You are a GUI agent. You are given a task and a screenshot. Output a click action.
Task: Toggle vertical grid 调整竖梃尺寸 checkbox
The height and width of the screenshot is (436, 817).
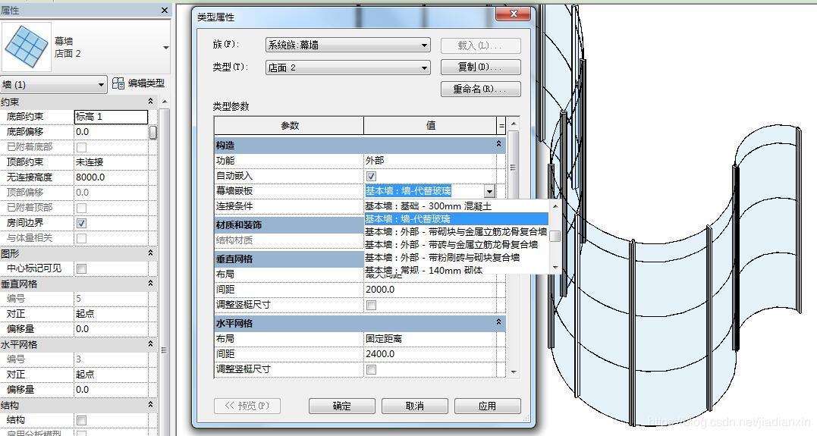[x=371, y=305]
